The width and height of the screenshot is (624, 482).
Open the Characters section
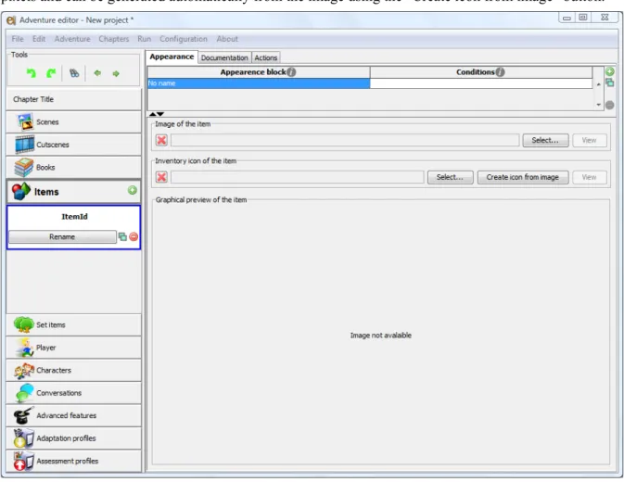pyautogui.click(x=74, y=370)
